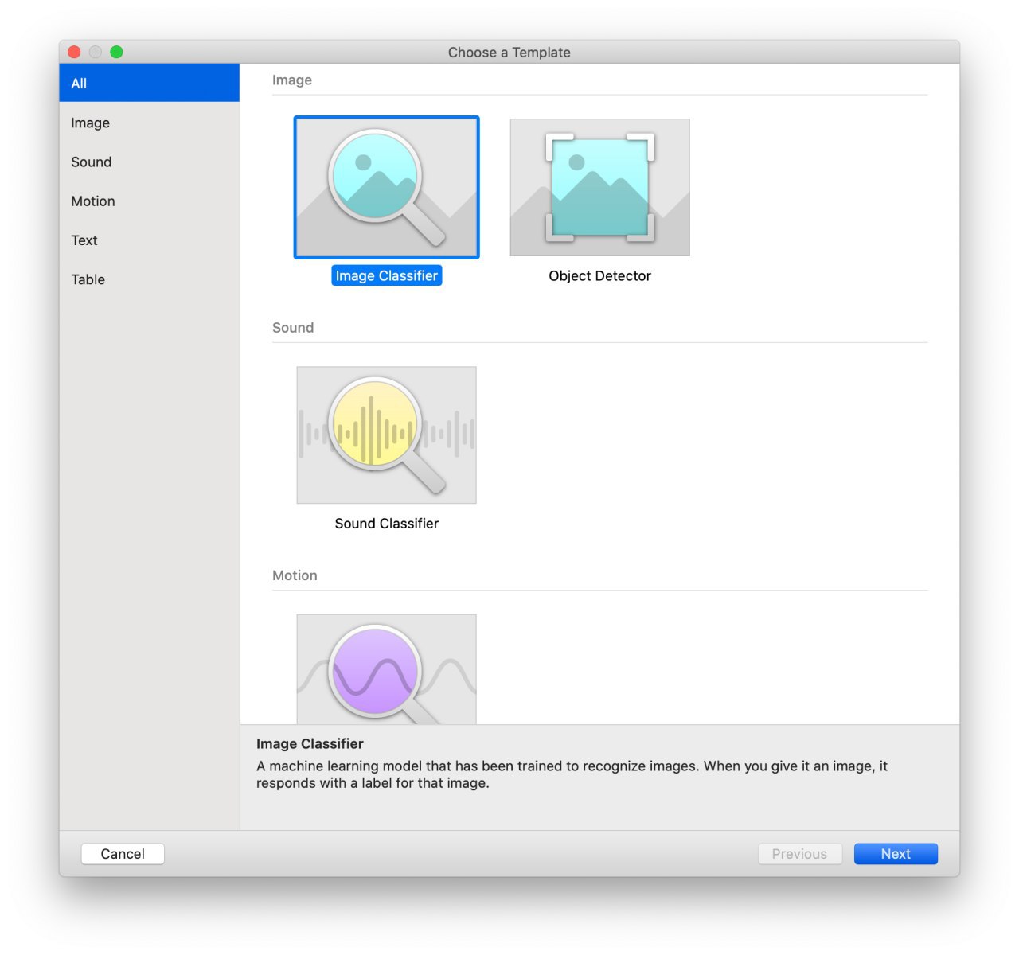Click the Cancel button
The width and height of the screenshot is (1019, 955).
point(123,853)
